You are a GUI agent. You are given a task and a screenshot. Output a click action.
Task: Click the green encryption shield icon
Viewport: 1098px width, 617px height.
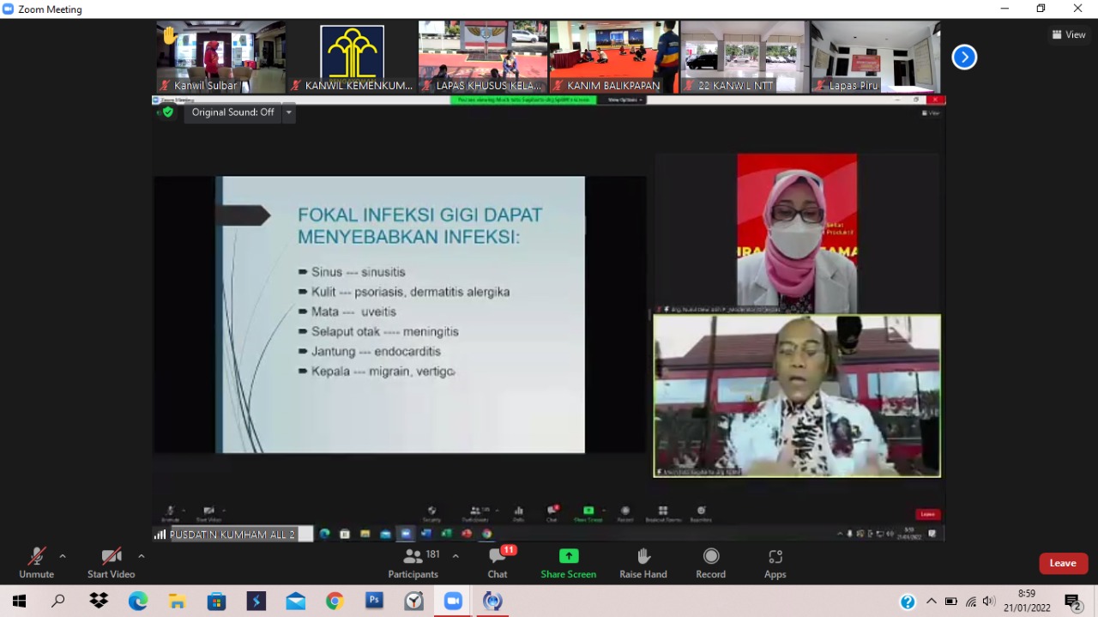(x=167, y=112)
